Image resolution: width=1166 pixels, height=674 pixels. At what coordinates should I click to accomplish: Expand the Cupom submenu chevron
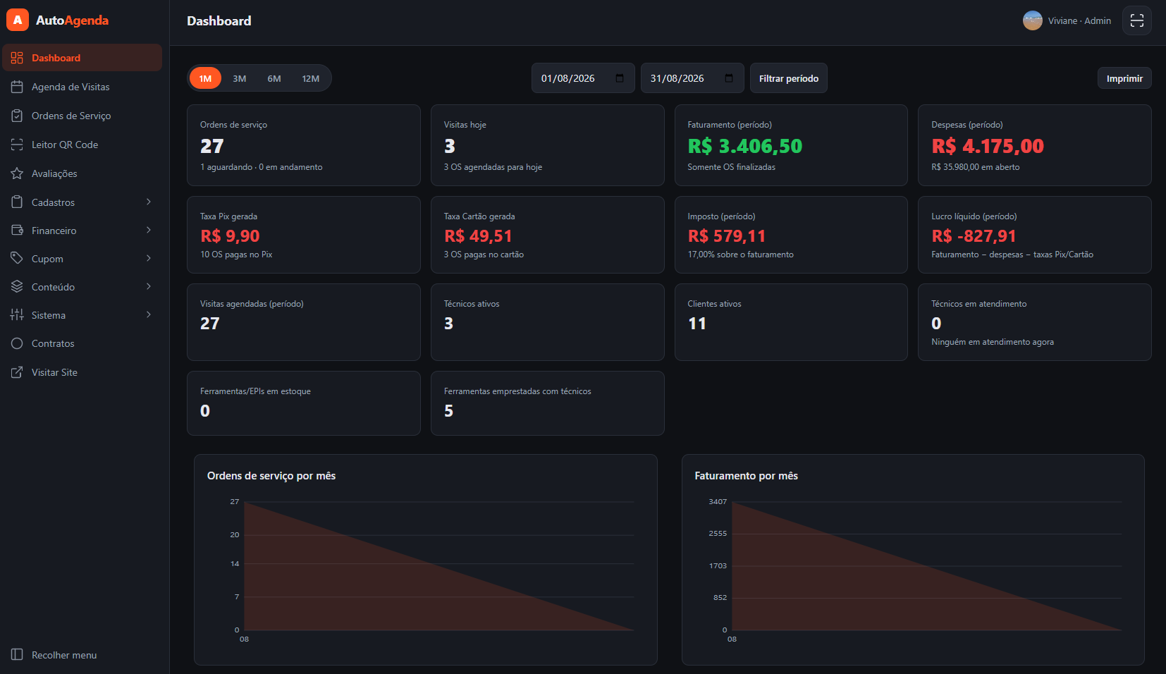(x=149, y=258)
